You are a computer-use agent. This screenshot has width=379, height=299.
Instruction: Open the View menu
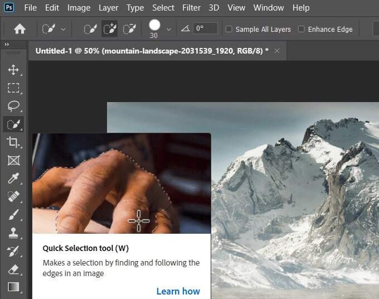pyautogui.click(x=236, y=8)
